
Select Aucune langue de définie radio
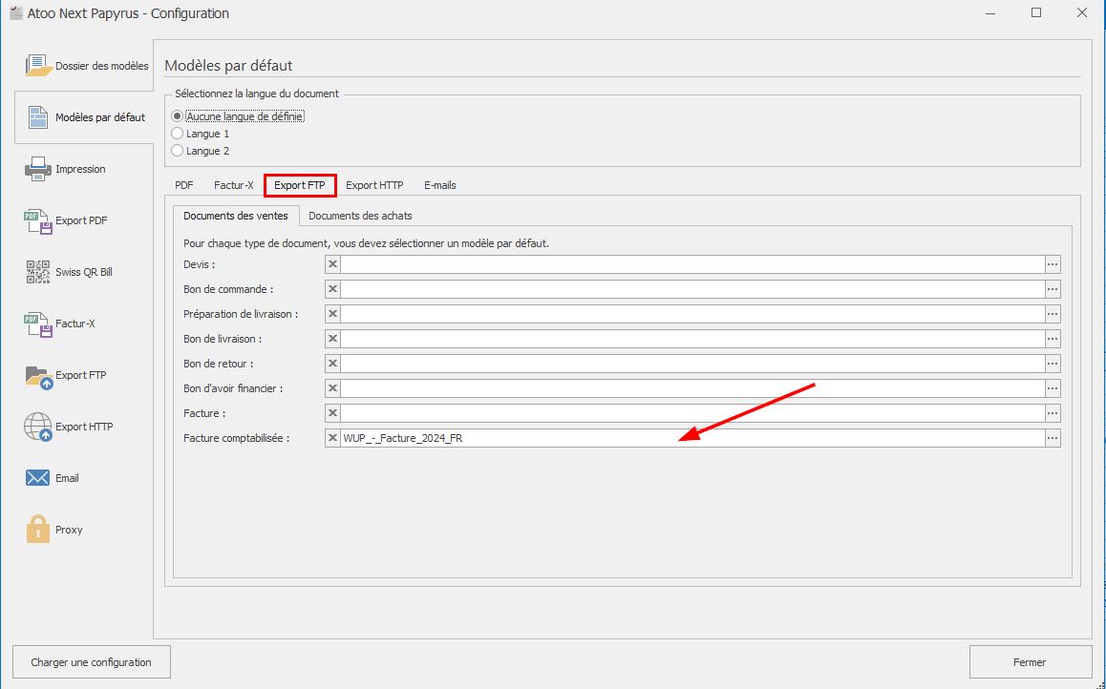pyautogui.click(x=177, y=115)
